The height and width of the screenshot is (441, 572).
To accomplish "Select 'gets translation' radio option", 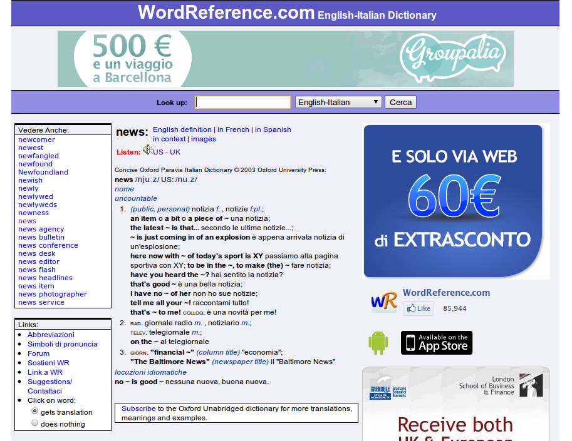I will (35, 411).
